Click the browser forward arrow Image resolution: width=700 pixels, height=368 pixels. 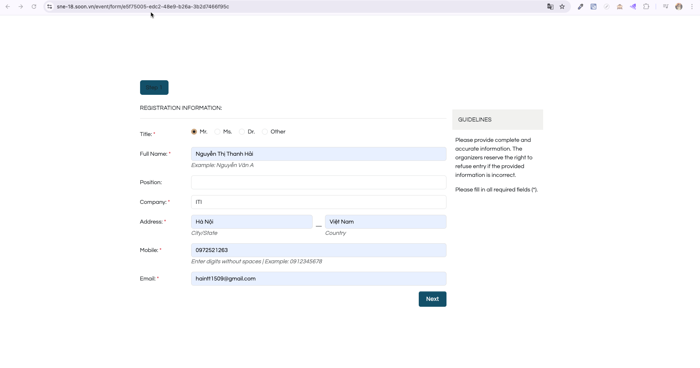click(21, 7)
